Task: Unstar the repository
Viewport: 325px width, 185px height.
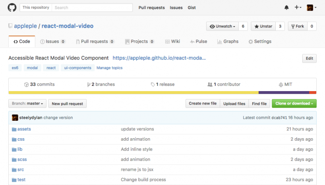Action: (263, 26)
